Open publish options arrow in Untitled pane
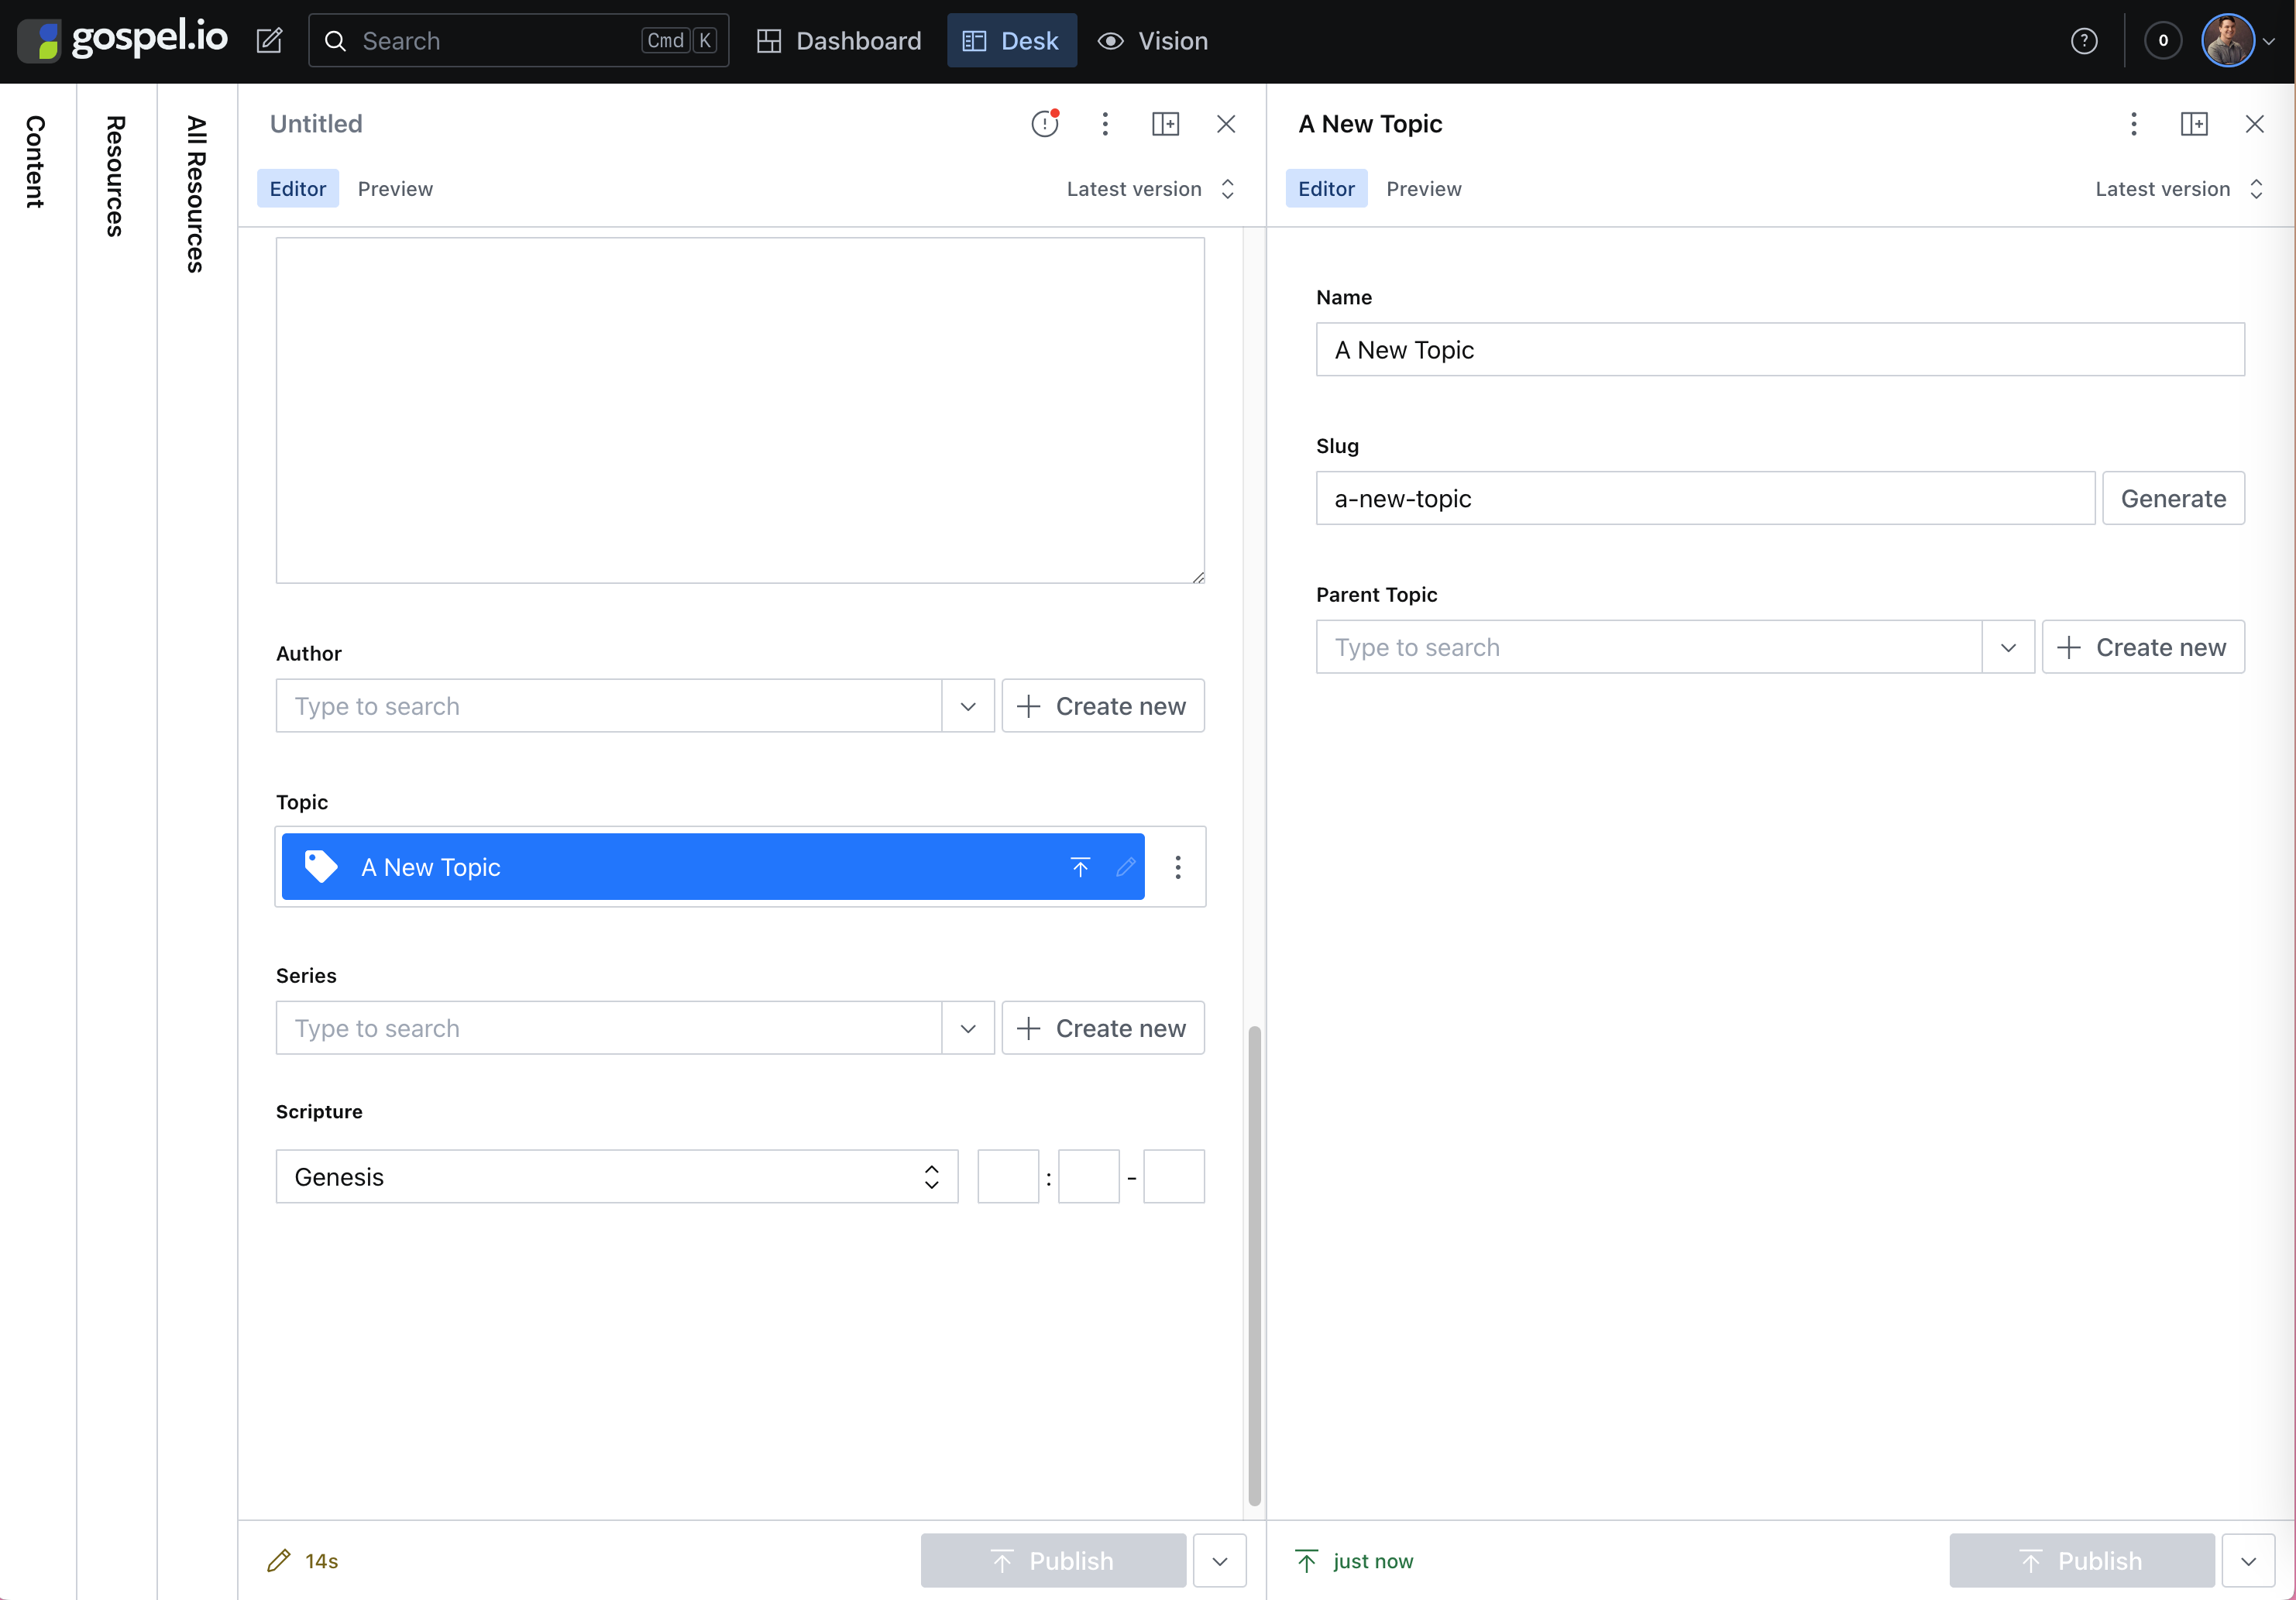The image size is (2296, 1600). pyautogui.click(x=1220, y=1561)
